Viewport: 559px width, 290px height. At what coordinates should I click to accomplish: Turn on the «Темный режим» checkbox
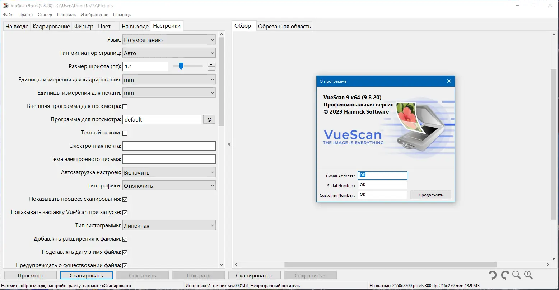125,133
